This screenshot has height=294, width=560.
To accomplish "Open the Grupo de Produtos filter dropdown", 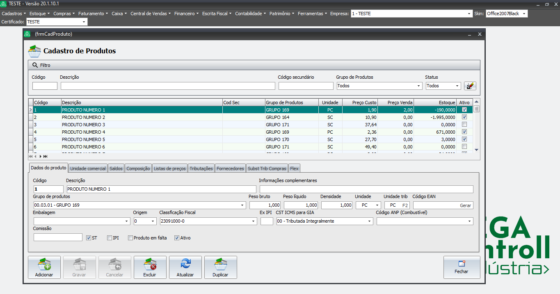I will tap(418, 86).
